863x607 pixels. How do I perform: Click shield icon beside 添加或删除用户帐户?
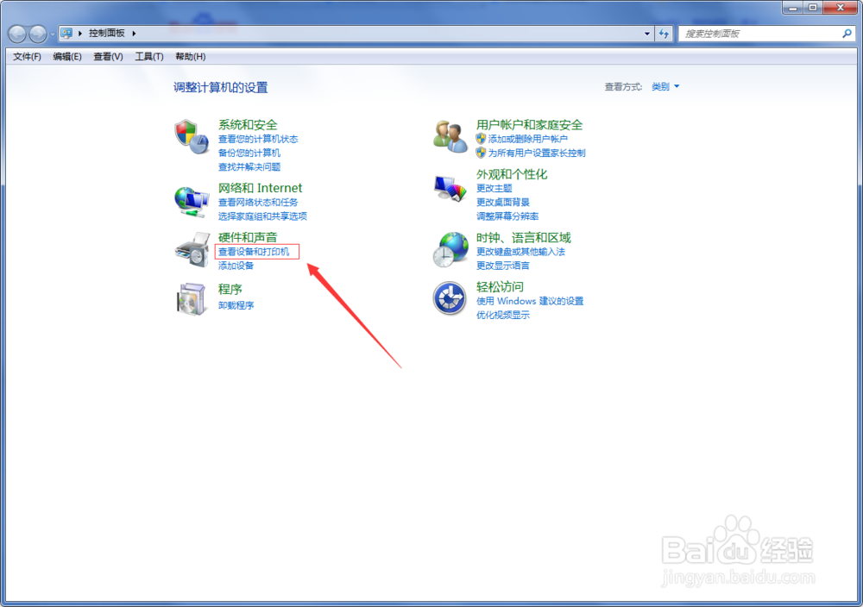481,139
